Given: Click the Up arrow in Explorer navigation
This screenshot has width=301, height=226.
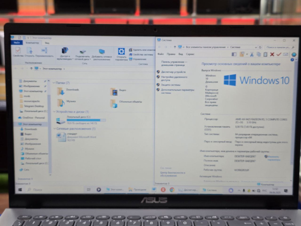Looking at the screenshot, I should pyautogui.click(x=31, y=69).
